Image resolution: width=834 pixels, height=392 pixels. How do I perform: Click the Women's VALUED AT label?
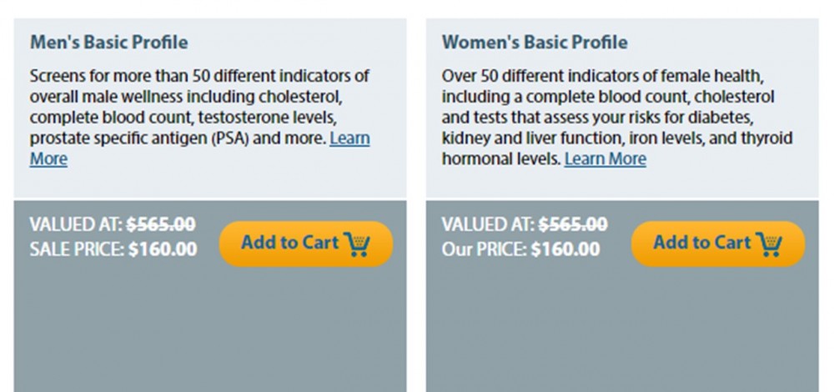(488, 224)
